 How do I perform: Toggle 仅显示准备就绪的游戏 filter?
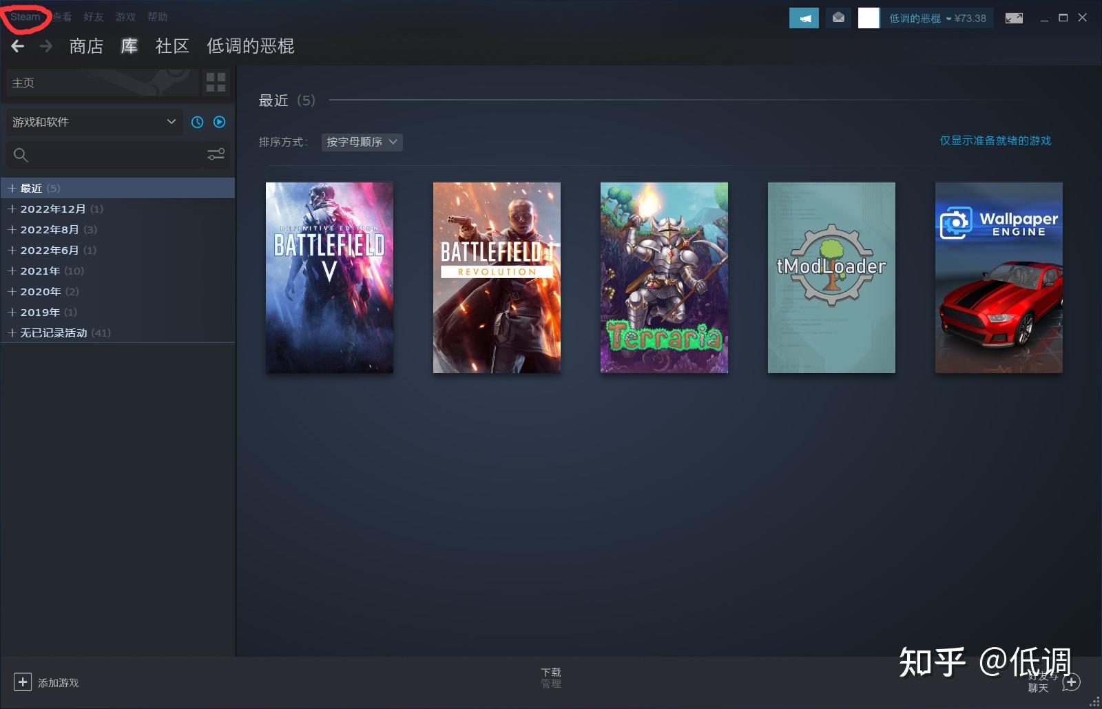(994, 140)
